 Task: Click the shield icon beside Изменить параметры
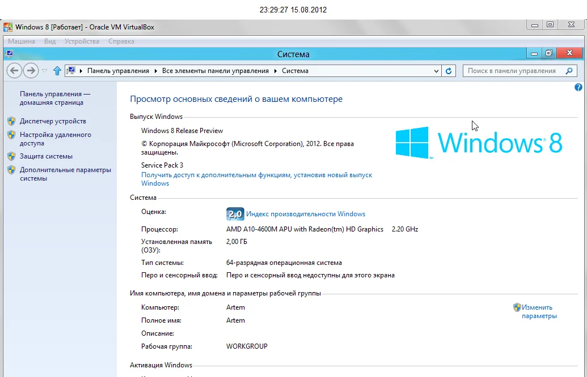tap(517, 307)
